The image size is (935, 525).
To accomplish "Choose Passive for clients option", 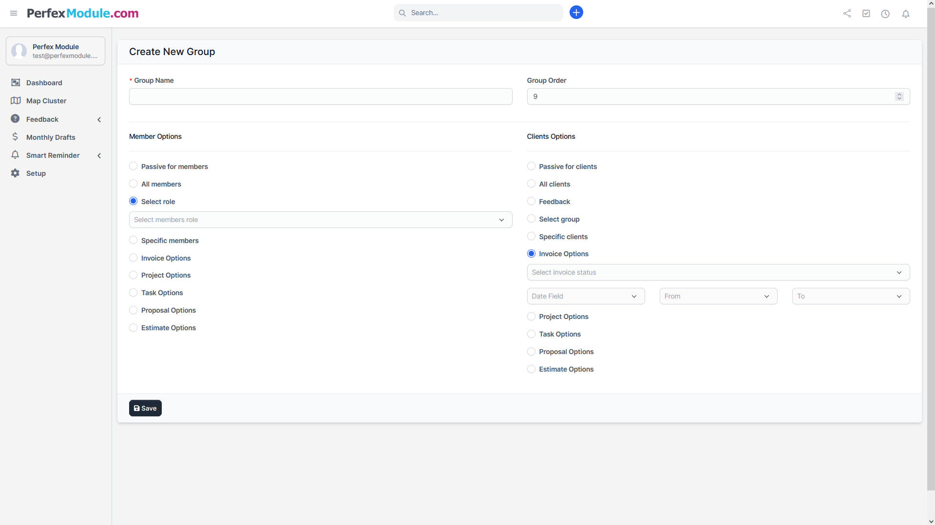I will pos(531,167).
